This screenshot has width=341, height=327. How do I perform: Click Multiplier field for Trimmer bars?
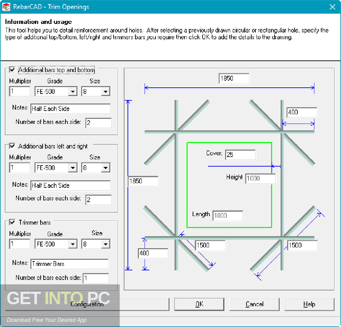pos(19,244)
